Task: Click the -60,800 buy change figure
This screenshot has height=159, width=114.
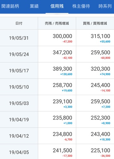Action: pyautogui.click(x=105, y=58)
